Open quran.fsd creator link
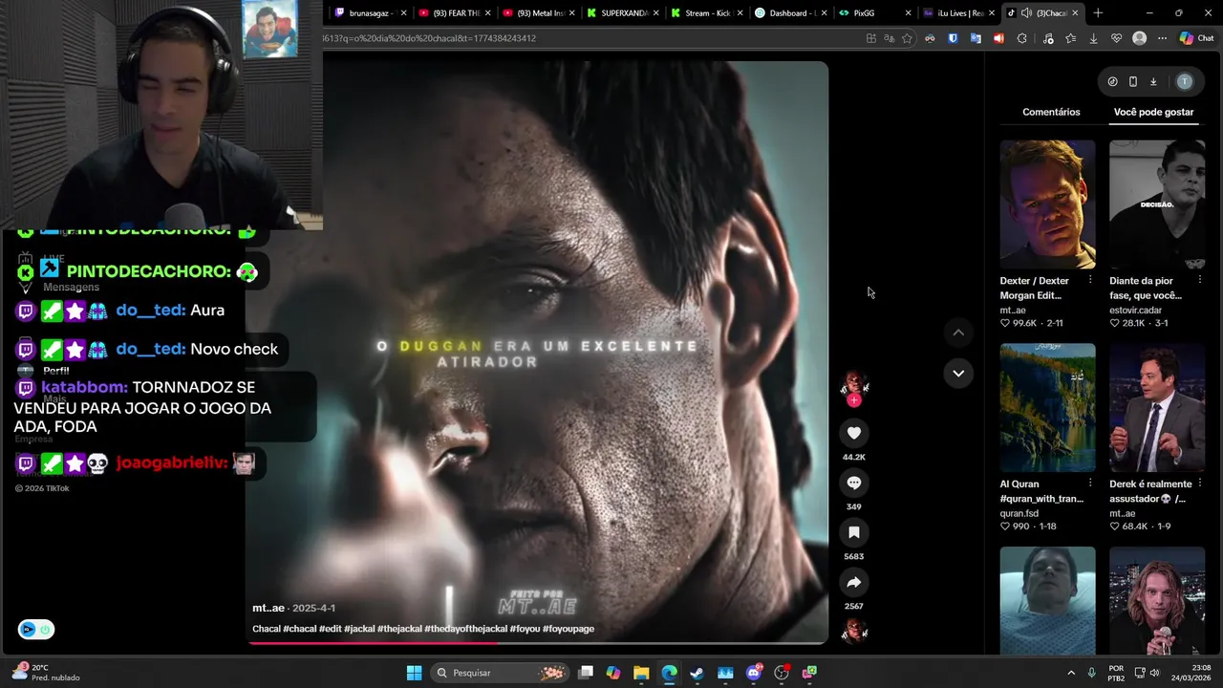The width and height of the screenshot is (1223, 688). [1019, 513]
